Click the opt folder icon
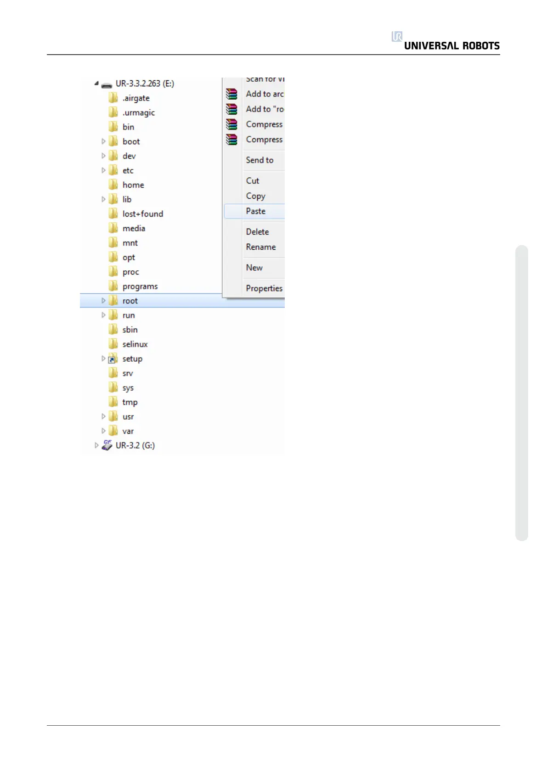547x773 pixels. coord(113,257)
